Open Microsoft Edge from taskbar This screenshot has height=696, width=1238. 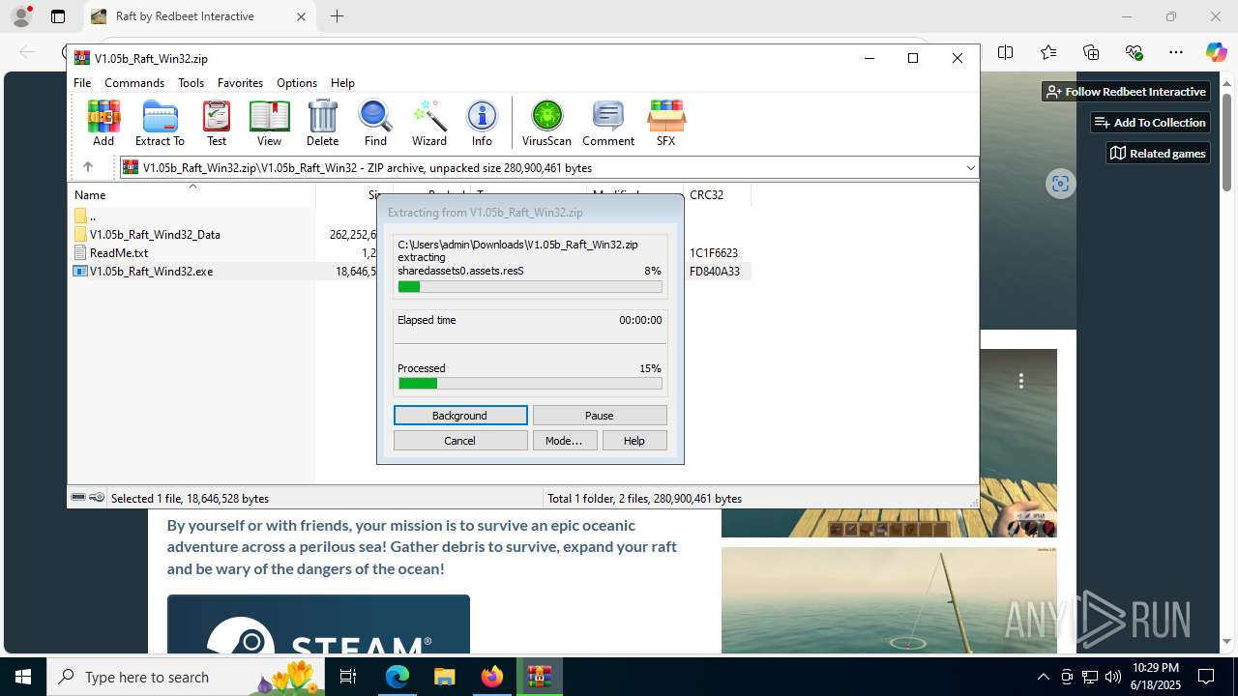tap(398, 677)
